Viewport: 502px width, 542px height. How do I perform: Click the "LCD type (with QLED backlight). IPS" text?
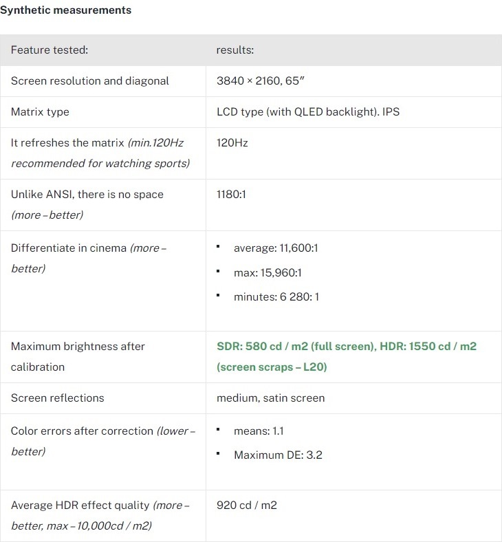(307, 112)
